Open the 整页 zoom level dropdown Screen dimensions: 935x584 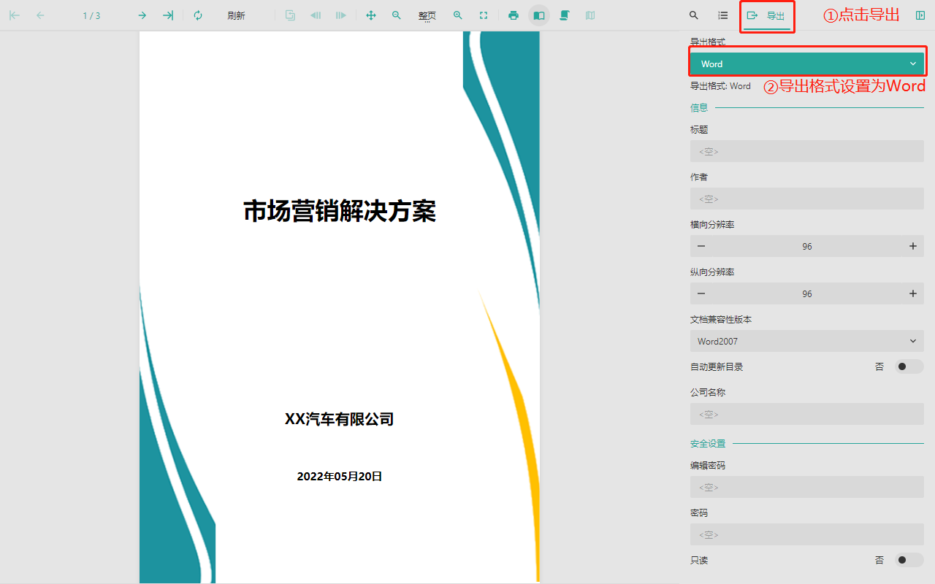pyautogui.click(x=427, y=16)
